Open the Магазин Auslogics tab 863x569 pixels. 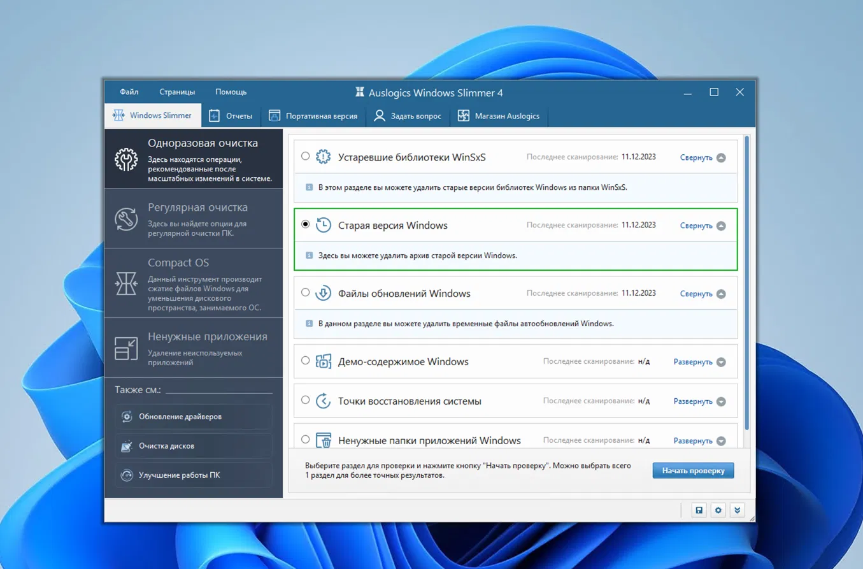pyautogui.click(x=499, y=116)
